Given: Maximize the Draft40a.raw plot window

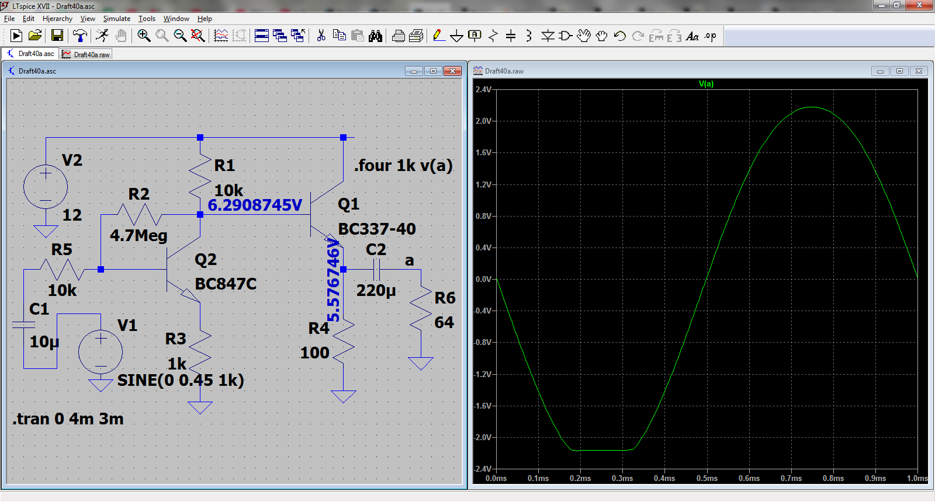Looking at the screenshot, I should click(x=899, y=71).
